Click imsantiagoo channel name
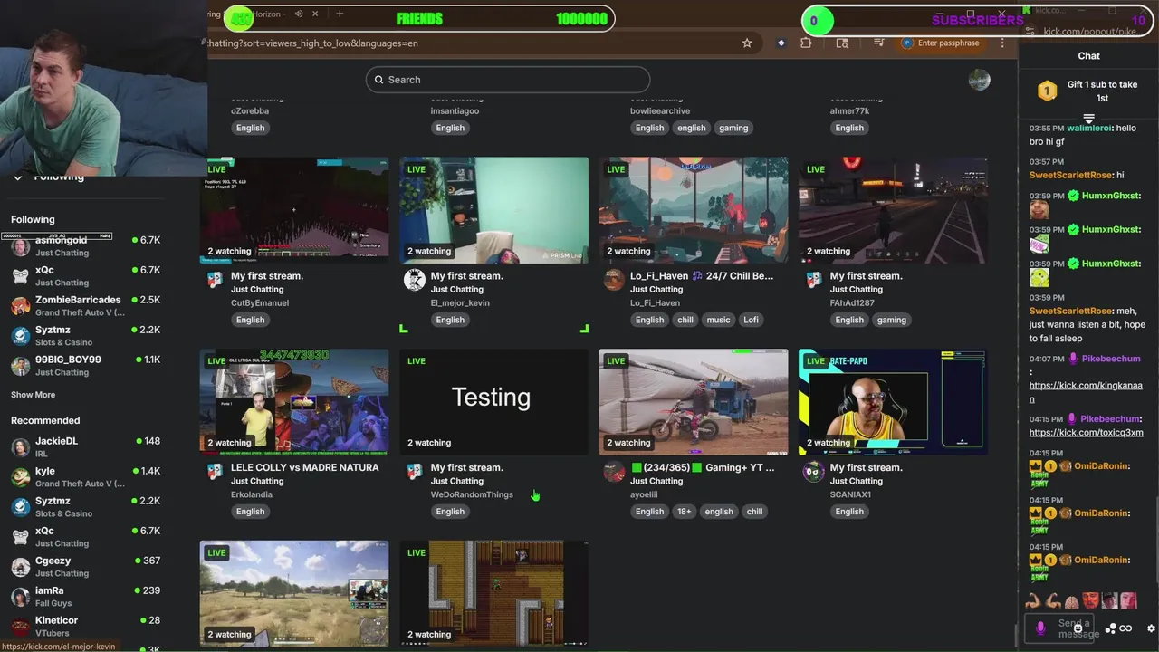Image resolution: width=1159 pixels, height=652 pixels. 455,110
